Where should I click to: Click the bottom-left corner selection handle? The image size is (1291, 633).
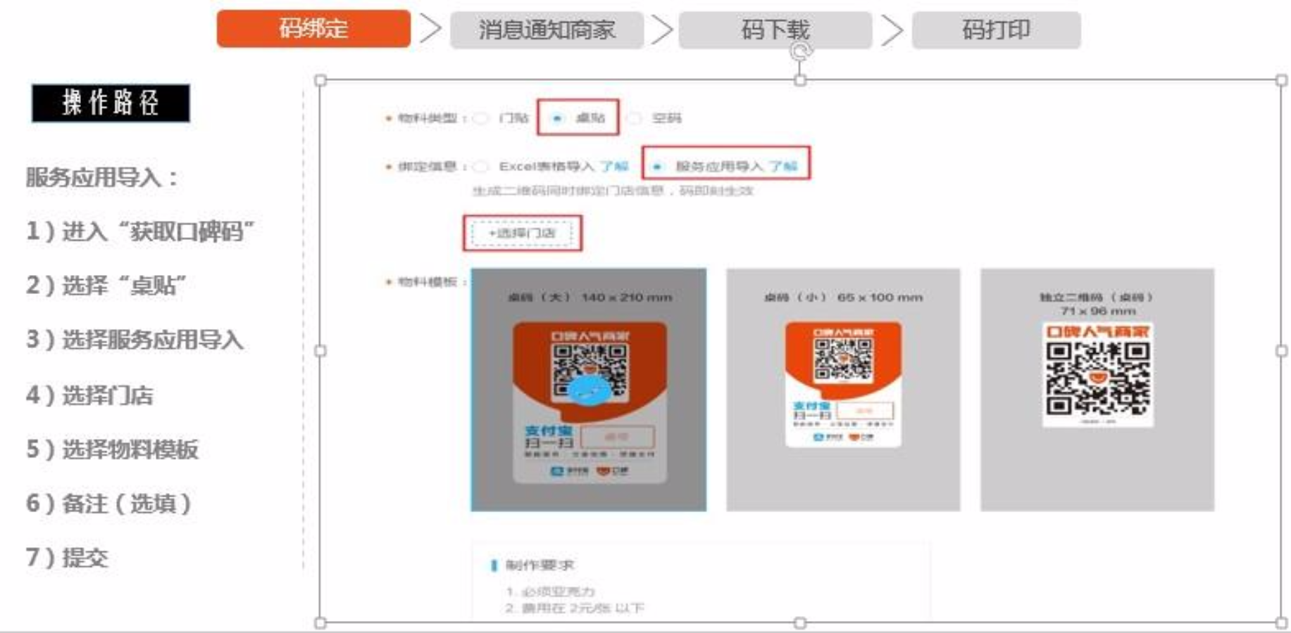coord(320,622)
